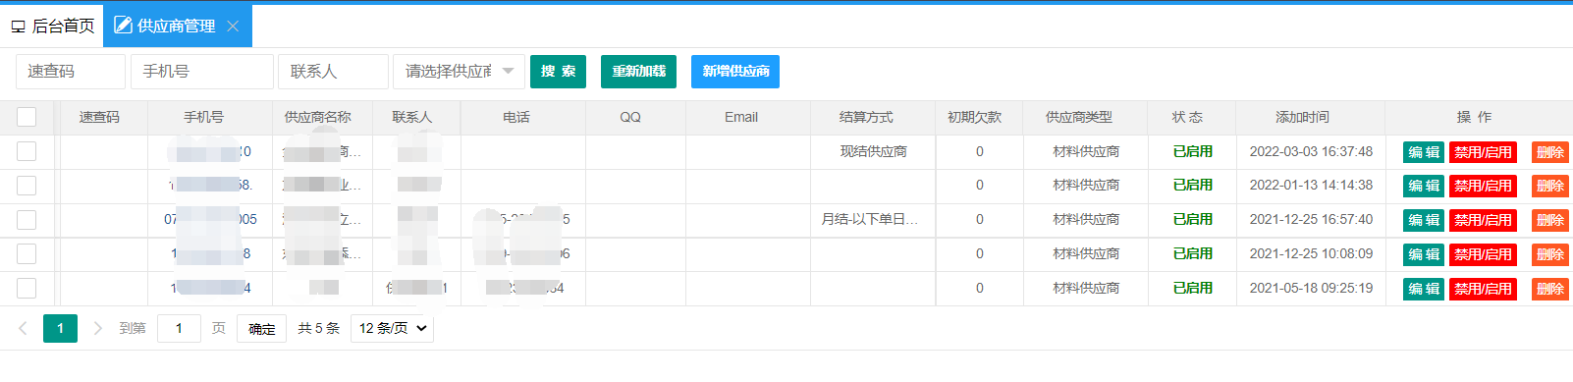Click 编辑 for the 2021-12-25 16:57:40 row
The image size is (1573, 382).
(x=1424, y=220)
